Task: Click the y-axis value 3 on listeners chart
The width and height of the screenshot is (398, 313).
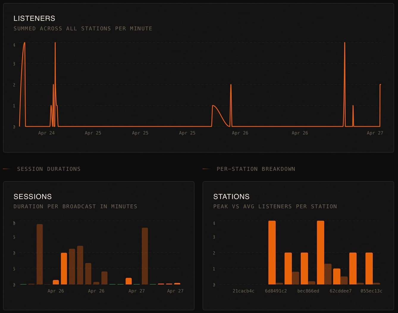Action: pos(14,64)
